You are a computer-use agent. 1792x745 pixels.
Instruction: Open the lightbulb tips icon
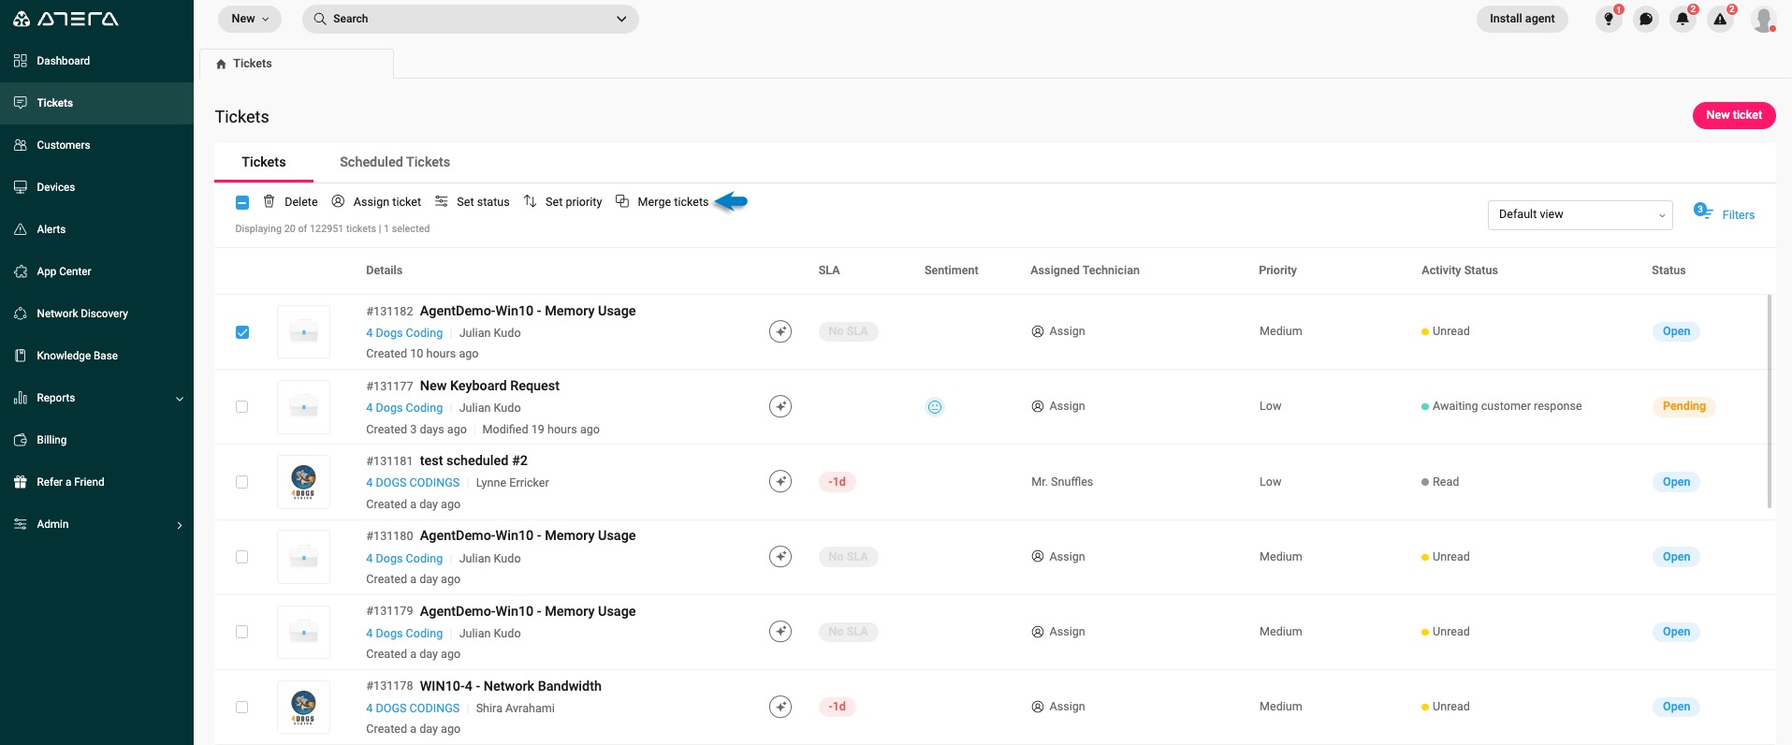1609,19
